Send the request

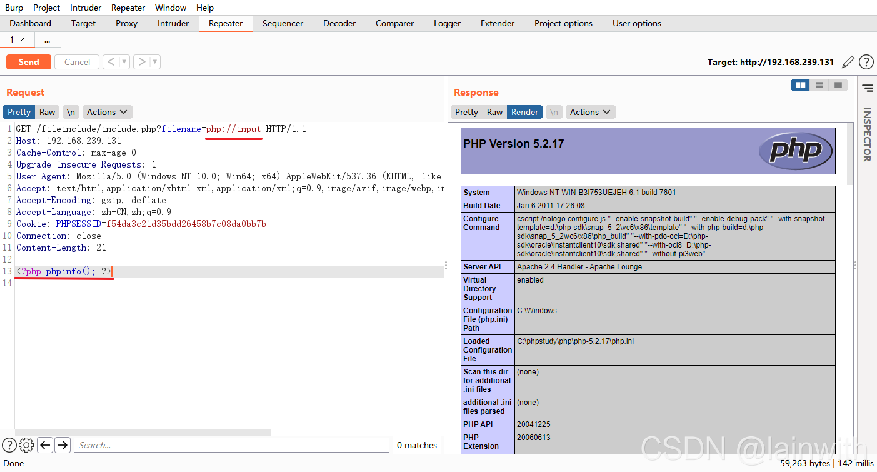[x=29, y=62]
